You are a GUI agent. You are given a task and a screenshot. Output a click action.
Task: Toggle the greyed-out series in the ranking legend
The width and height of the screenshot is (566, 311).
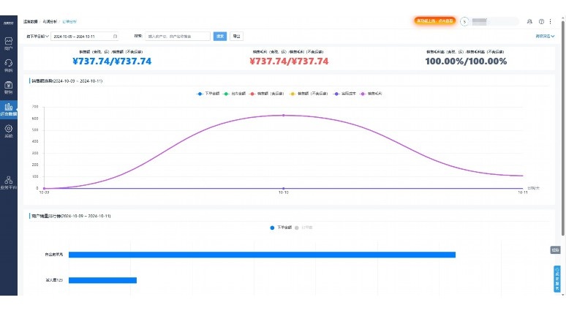(x=303, y=228)
